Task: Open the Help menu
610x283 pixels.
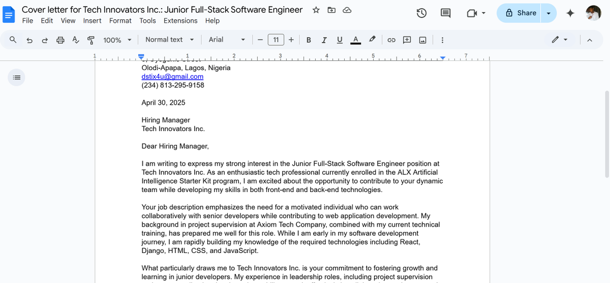Action: (x=212, y=20)
